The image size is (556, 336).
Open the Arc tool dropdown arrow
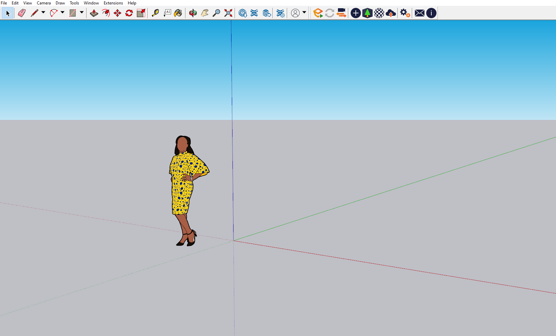tap(63, 13)
